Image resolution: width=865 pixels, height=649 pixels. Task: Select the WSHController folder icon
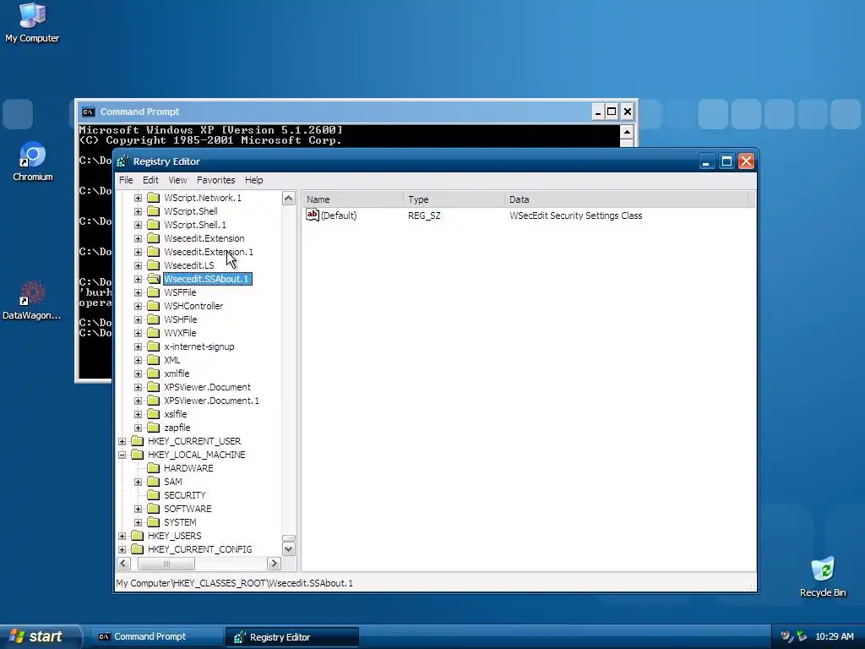tap(154, 306)
